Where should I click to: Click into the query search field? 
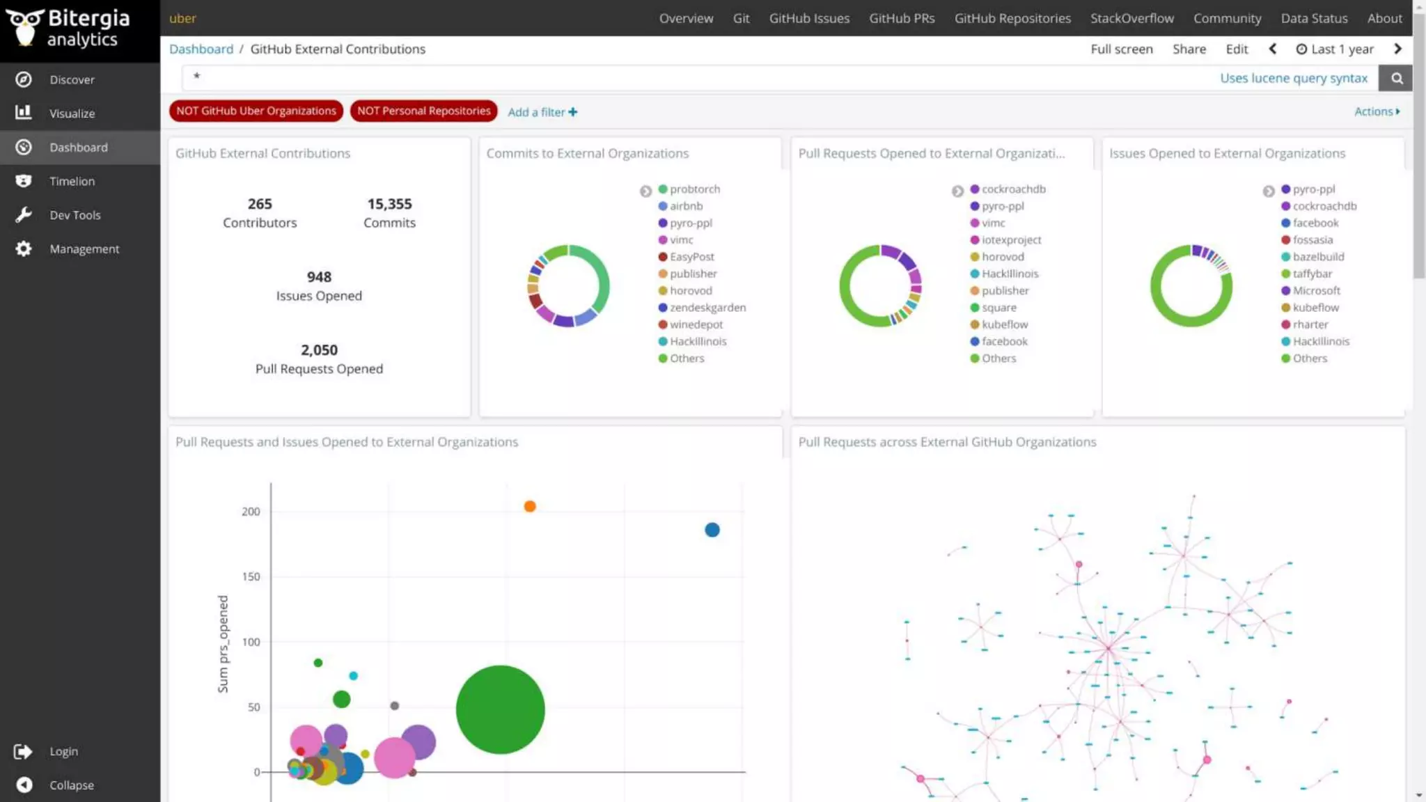(x=696, y=78)
